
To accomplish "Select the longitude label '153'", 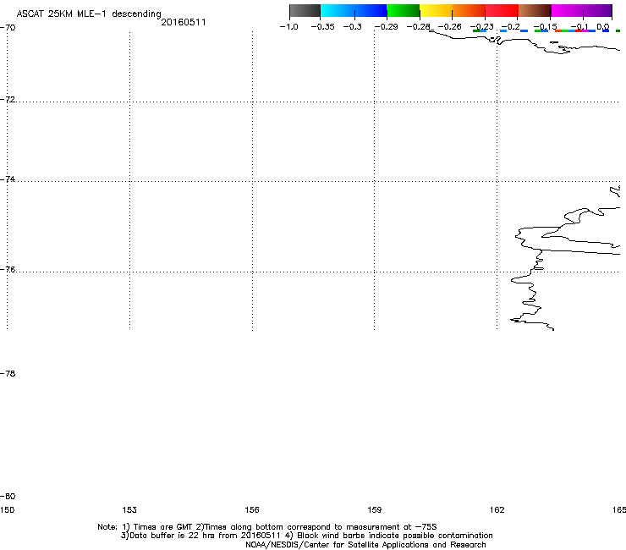I will pyautogui.click(x=129, y=510).
